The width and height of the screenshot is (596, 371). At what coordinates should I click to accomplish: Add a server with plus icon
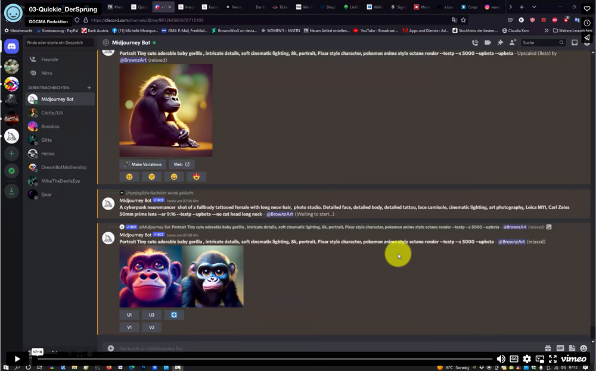[x=12, y=154]
